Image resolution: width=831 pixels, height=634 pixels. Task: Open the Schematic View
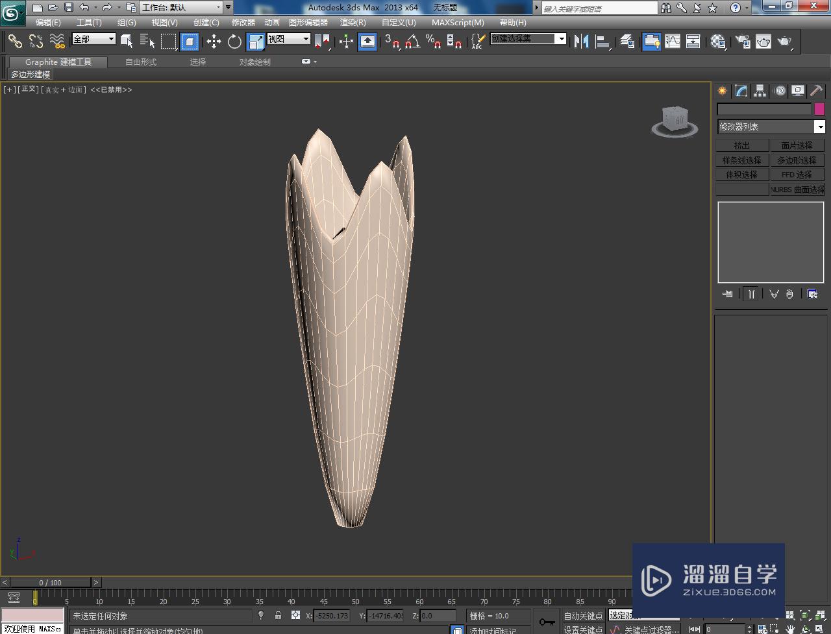tap(693, 42)
